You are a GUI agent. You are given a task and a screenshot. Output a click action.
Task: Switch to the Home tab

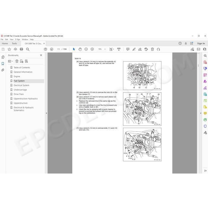point(5,43)
